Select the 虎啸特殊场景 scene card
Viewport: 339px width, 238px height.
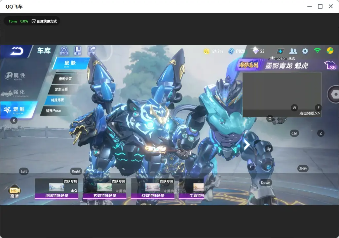(x=56, y=189)
